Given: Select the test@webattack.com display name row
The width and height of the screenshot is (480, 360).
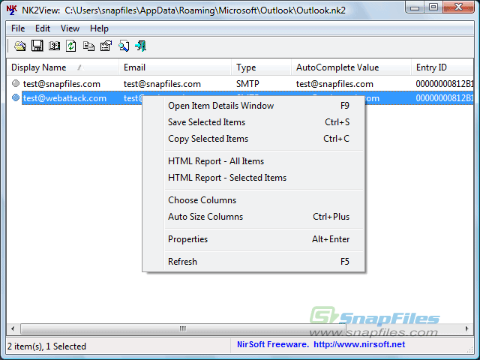Looking at the screenshot, I should click(x=64, y=98).
